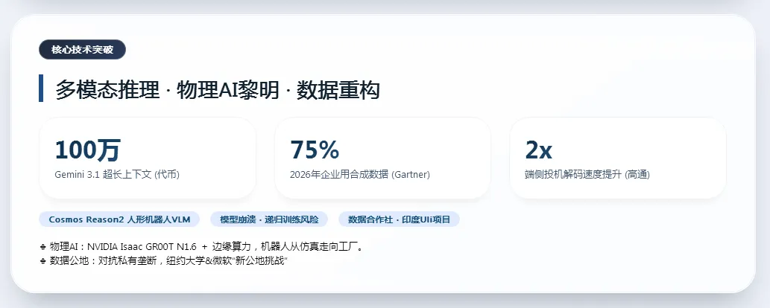Select the 模型崩溃 · 递归训练风险 tag
This screenshot has width=770, height=308.
269,219
